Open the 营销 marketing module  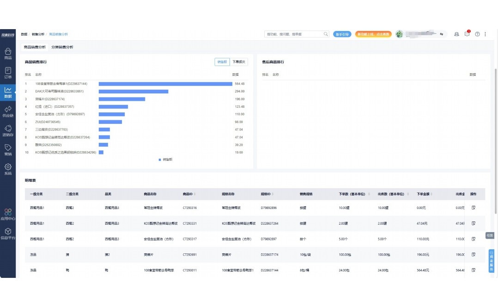(x=8, y=150)
